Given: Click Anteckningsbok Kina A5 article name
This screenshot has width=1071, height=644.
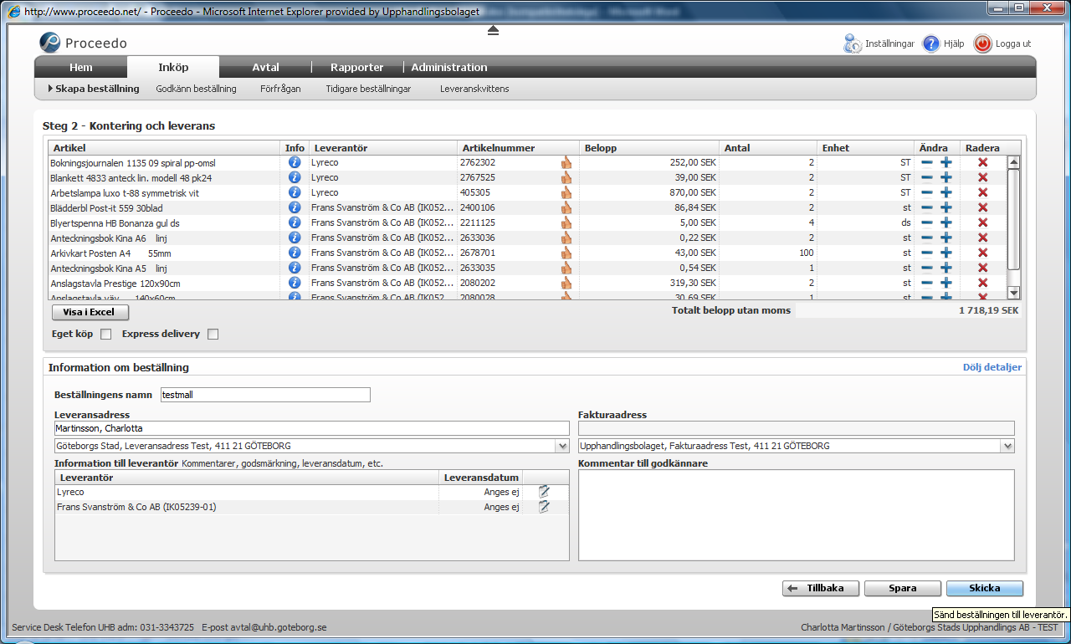Looking at the screenshot, I should [110, 268].
